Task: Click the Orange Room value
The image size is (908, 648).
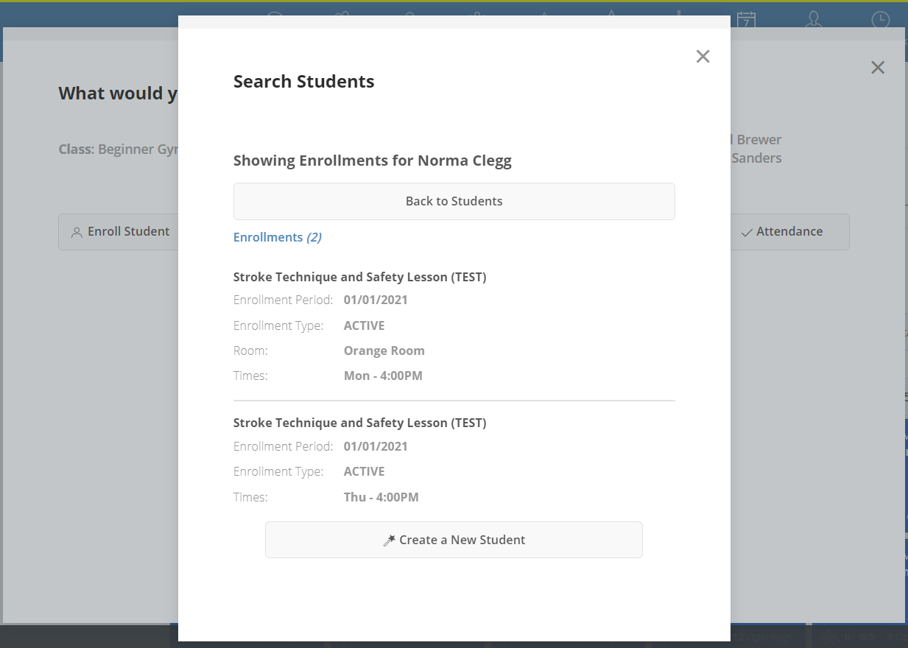Action: [x=384, y=351]
